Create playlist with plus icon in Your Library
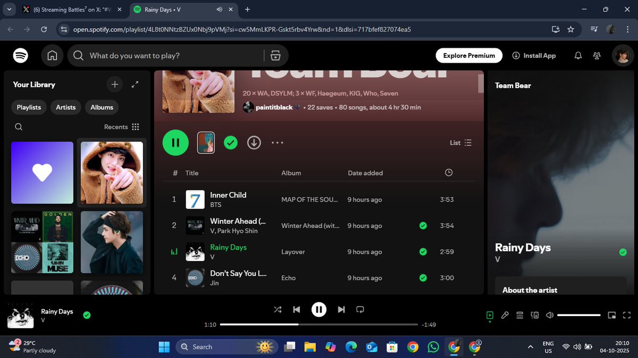Image resolution: width=638 pixels, height=358 pixels. (114, 84)
